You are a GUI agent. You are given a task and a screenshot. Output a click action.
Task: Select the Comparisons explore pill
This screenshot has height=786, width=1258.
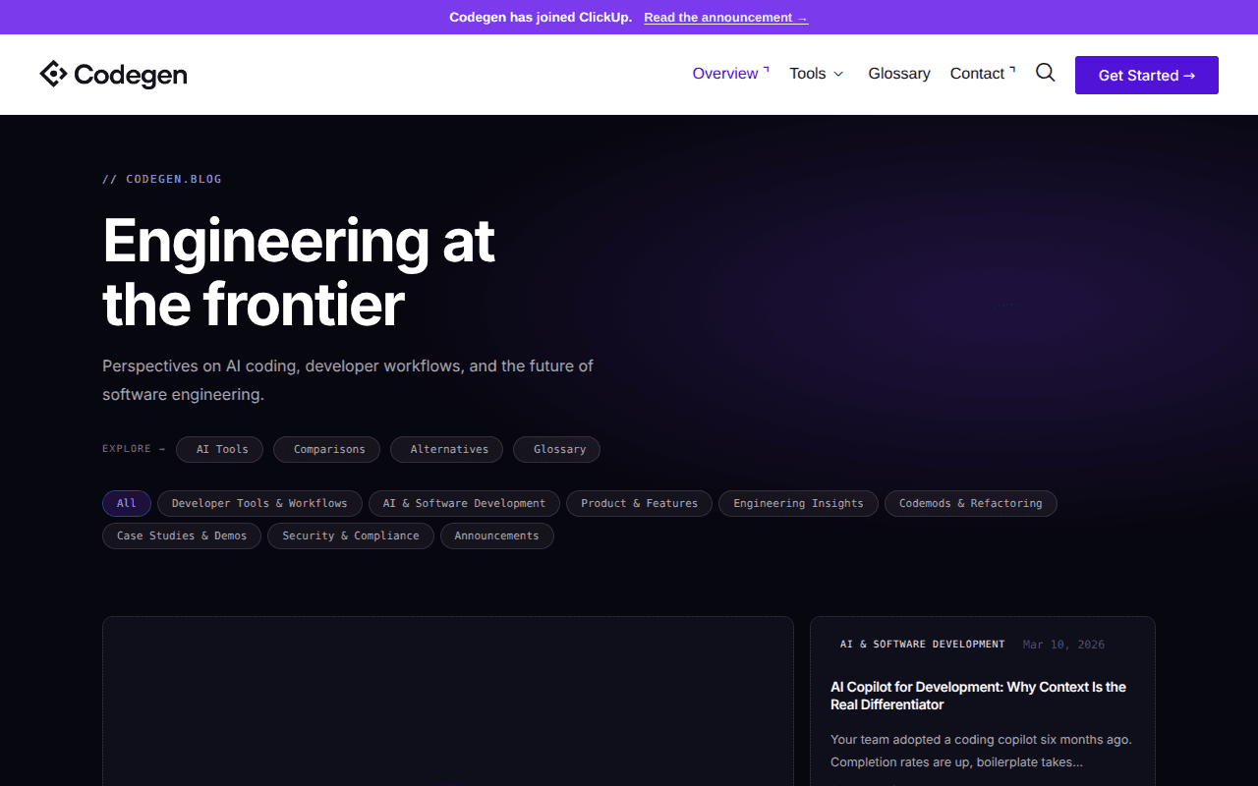pos(326,449)
